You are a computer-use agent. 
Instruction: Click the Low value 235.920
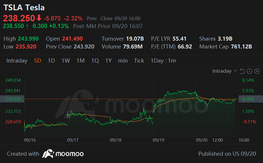[x=26, y=47]
